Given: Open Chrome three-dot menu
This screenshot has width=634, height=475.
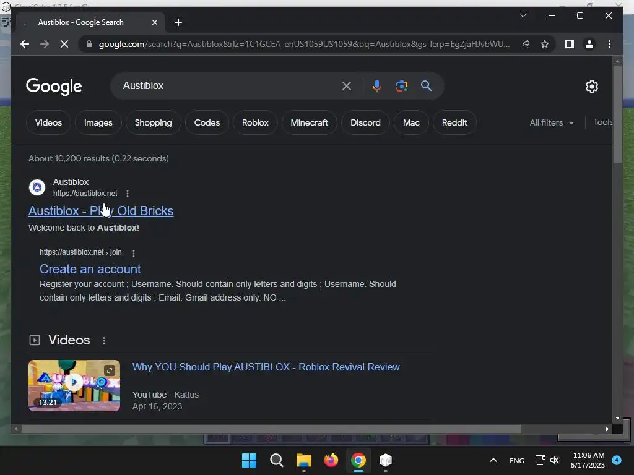Looking at the screenshot, I should 609,44.
